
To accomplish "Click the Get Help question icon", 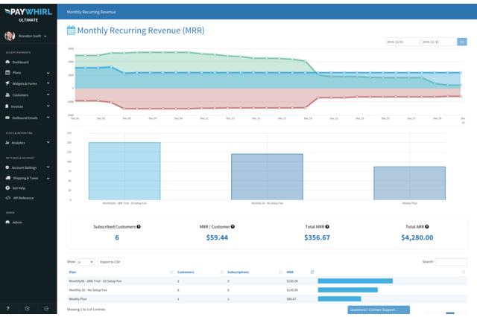I will tap(7, 188).
